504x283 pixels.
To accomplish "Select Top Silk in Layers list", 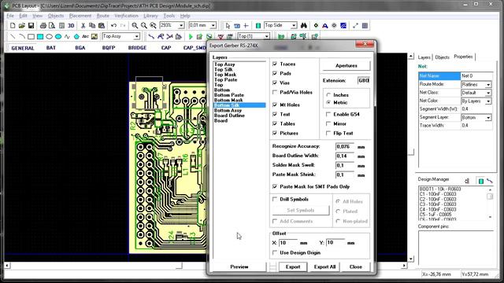I will (x=224, y=69).
